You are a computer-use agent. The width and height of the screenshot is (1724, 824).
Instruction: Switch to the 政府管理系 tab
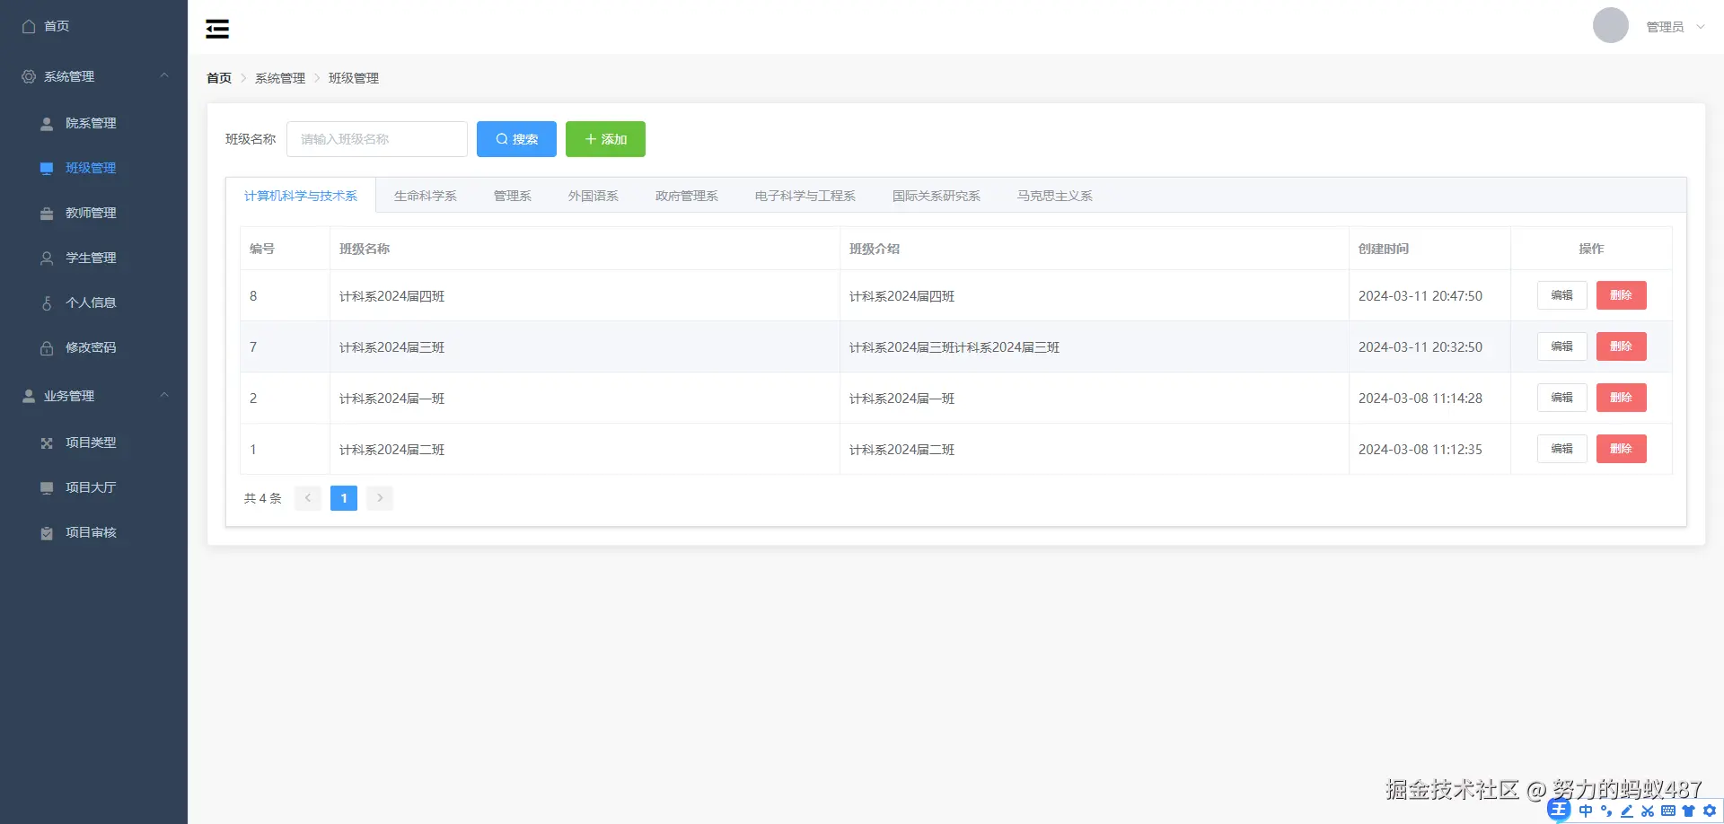pos(687,196)
